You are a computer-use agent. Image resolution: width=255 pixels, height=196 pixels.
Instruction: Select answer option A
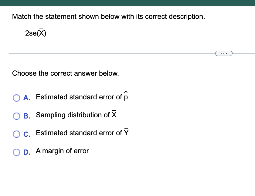17,97
